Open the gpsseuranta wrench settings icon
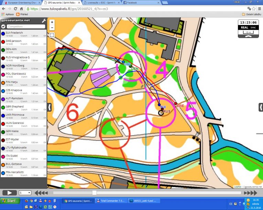The height and width of the screenshot is (210, 263). (x=44, y=21)
